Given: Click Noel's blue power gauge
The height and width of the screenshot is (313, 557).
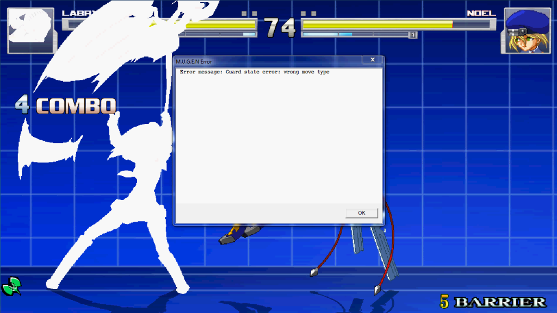Looking at the screenshot, I should point(326,34).
